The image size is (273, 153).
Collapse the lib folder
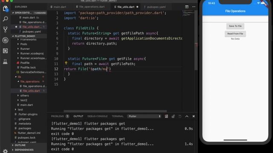coord(19,76)
